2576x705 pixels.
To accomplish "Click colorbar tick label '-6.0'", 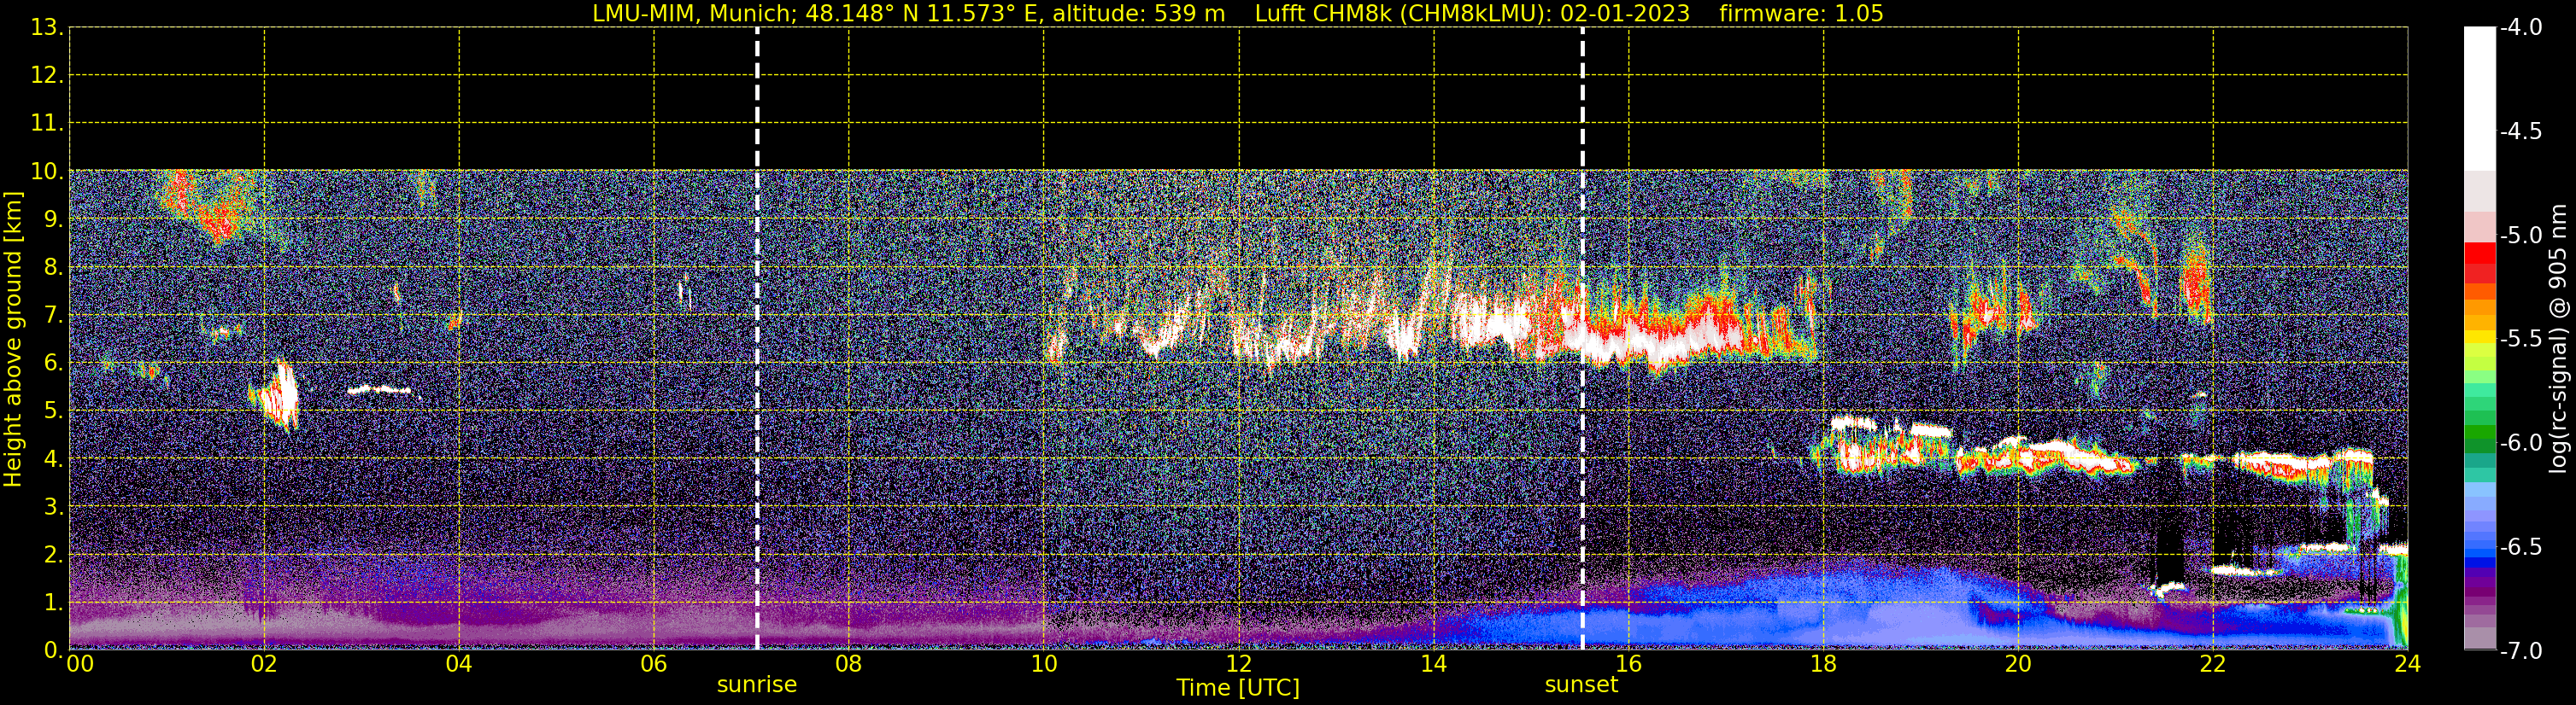I will point(2520,443).
